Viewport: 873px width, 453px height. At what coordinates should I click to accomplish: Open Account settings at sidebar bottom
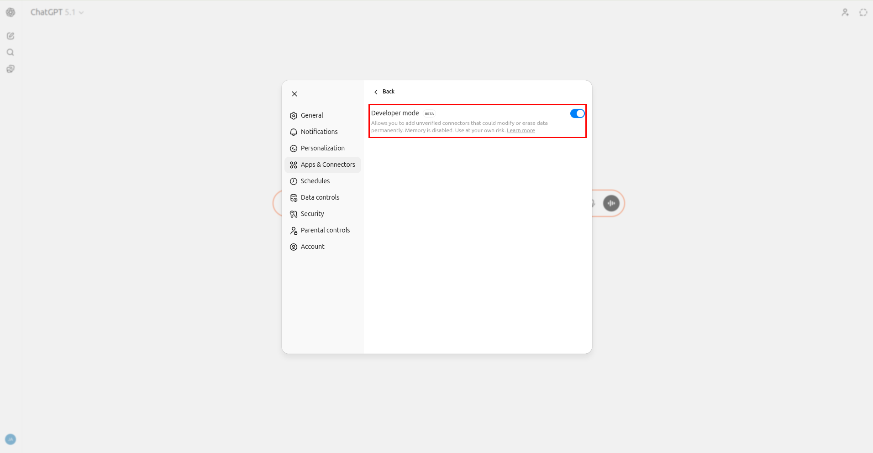[x=312, y=247]
